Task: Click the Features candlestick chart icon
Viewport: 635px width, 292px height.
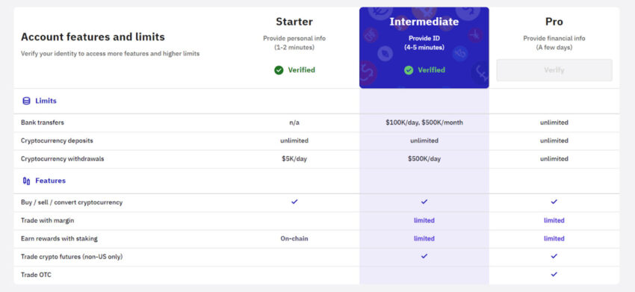Action: click(x=26, y=181)
